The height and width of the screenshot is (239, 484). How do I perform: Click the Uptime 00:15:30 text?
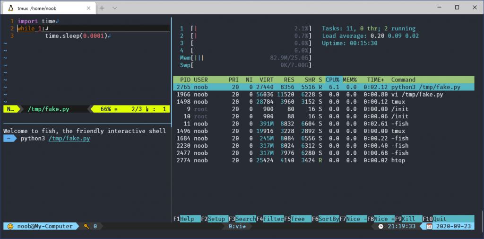(349, 43)
